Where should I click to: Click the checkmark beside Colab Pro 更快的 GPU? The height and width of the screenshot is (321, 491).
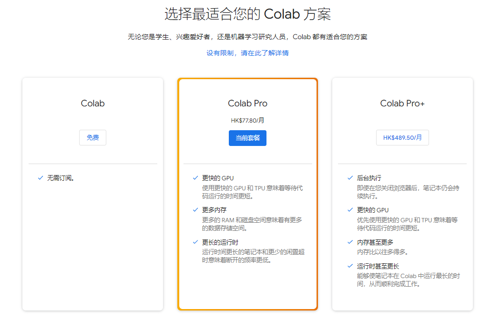click(195, 178)
